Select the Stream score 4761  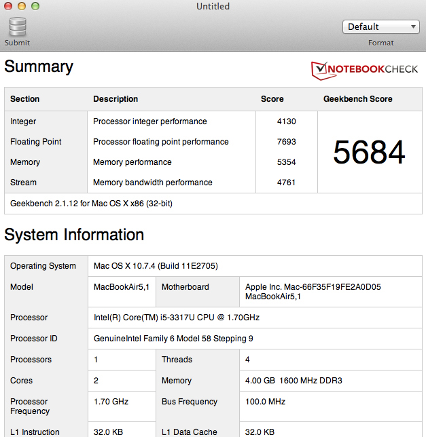286,183
